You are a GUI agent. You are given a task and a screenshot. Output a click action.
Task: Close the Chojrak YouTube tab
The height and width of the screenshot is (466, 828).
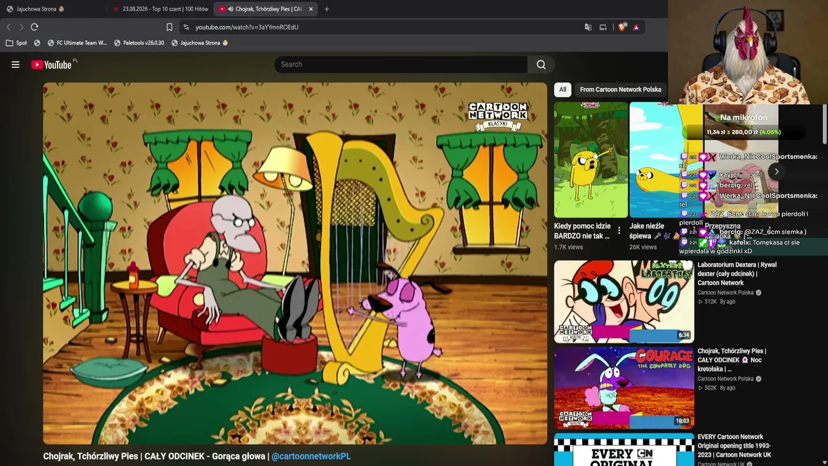[x=310, y=9]
